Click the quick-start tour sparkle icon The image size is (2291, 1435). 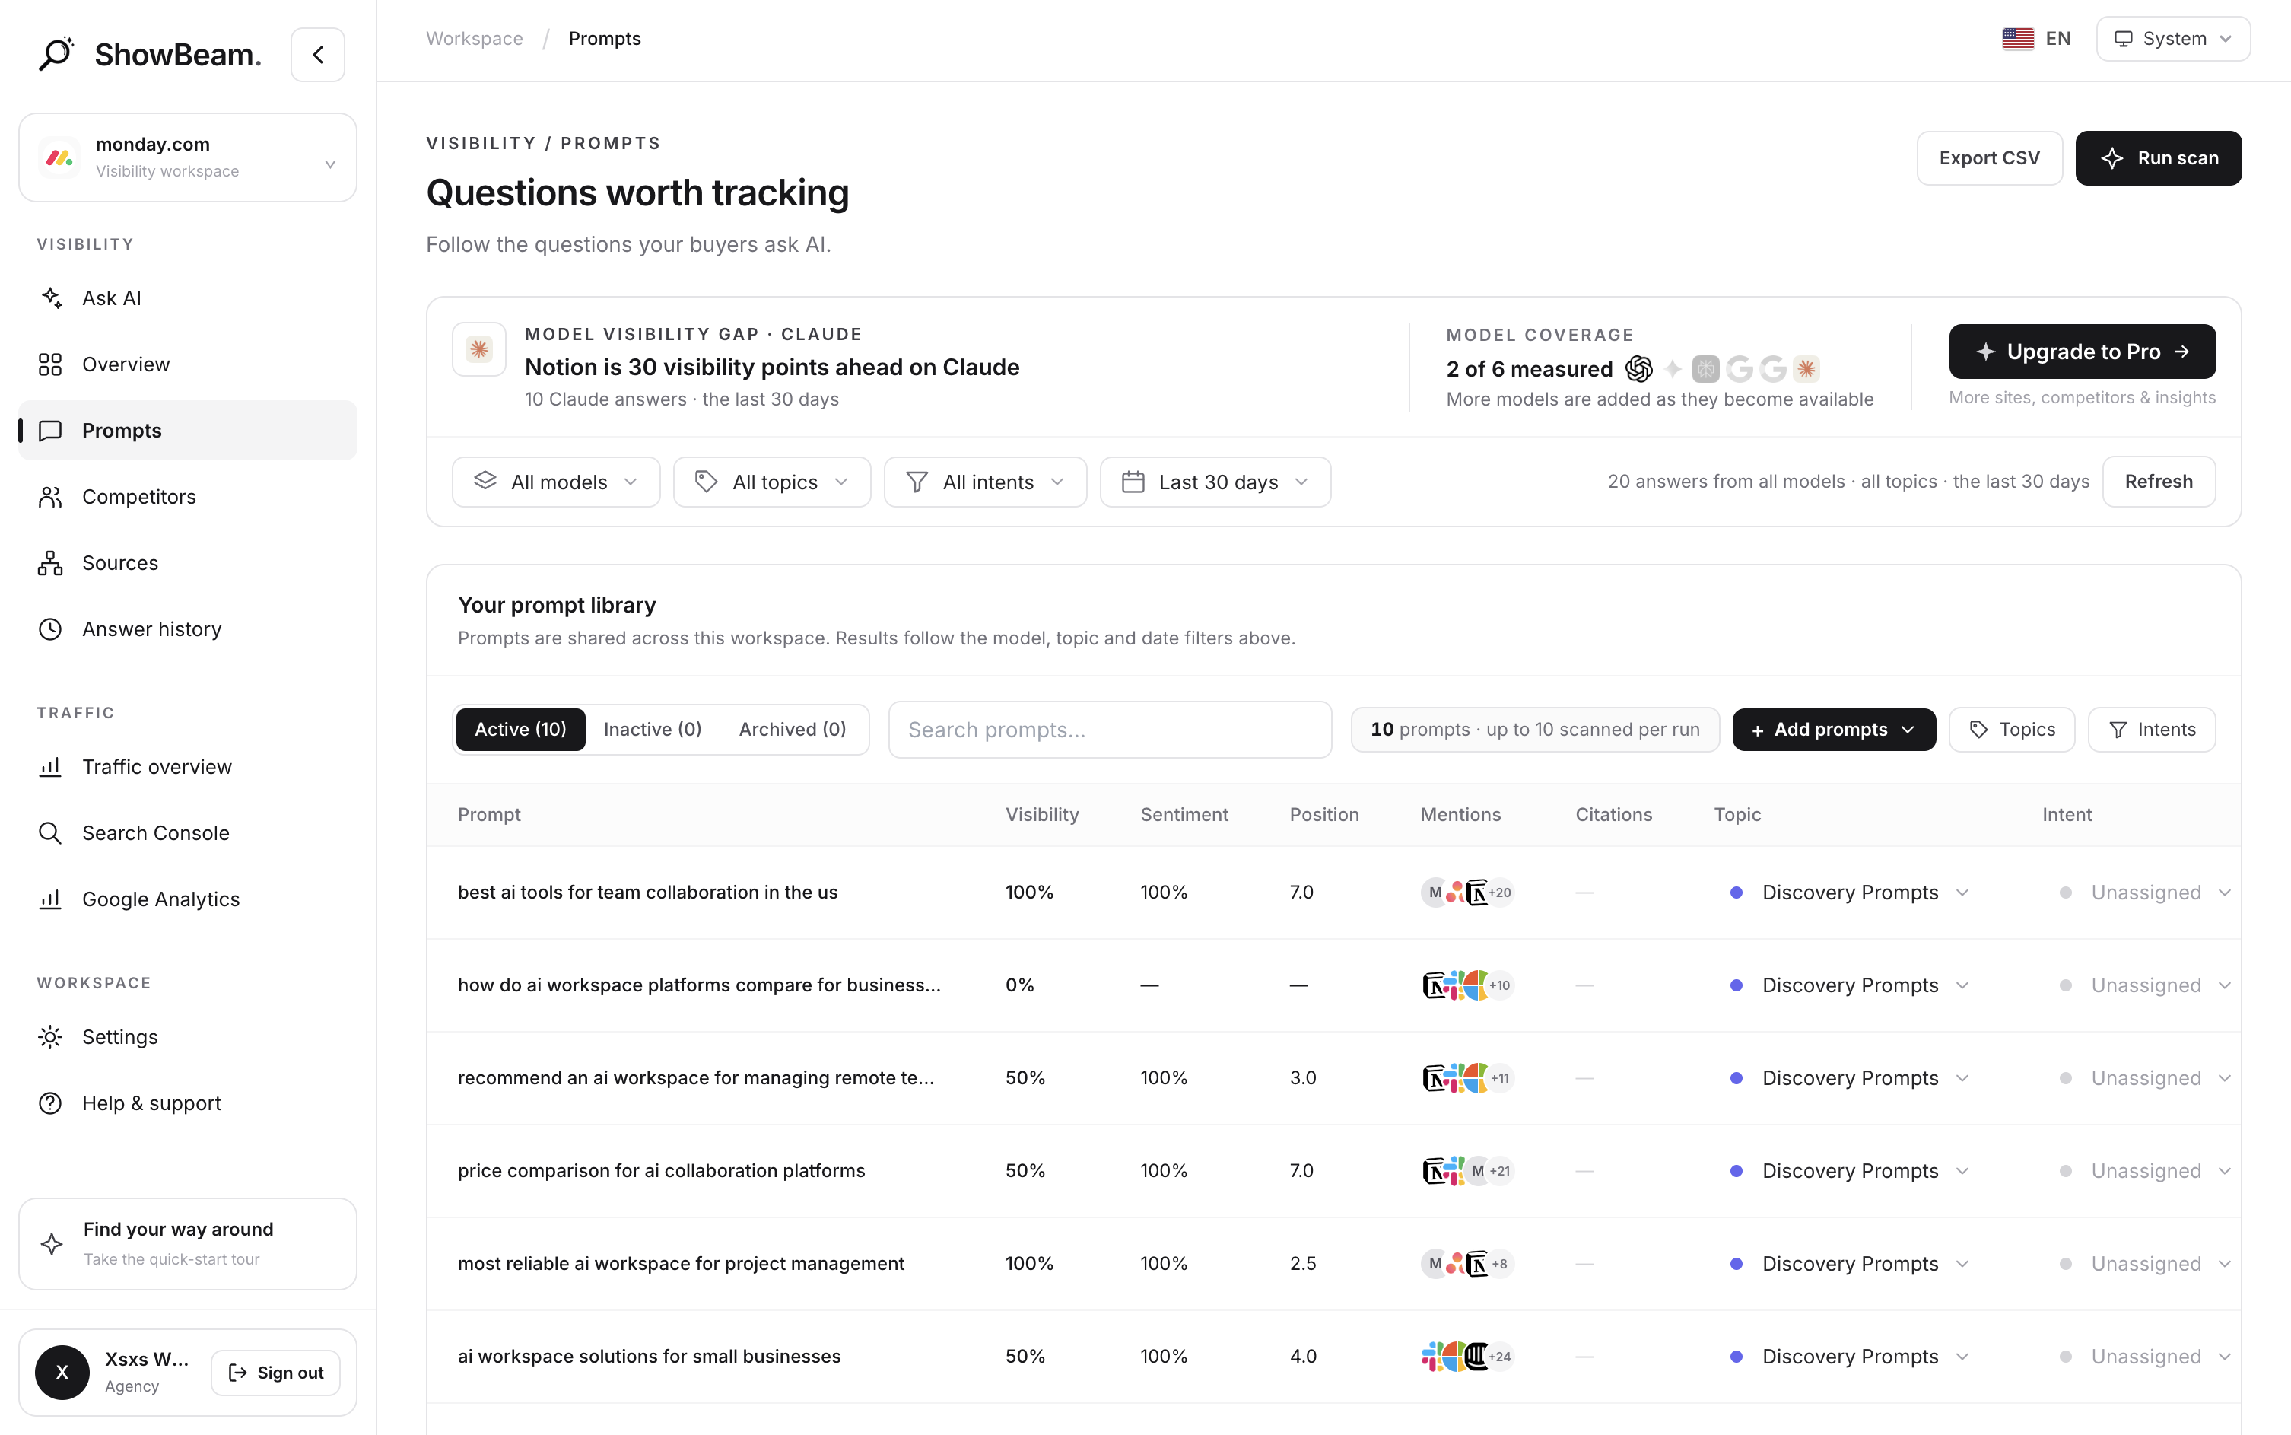pos(52,1243)
